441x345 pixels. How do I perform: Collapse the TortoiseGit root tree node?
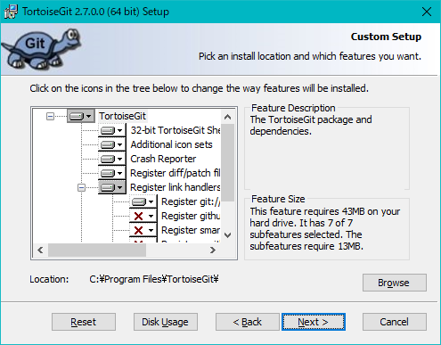50,116
